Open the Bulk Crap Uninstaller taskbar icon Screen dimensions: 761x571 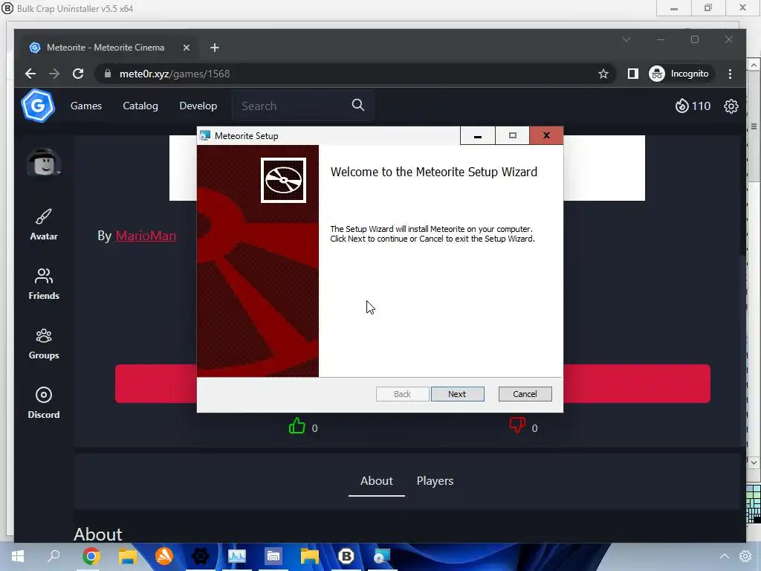point(346,556)
